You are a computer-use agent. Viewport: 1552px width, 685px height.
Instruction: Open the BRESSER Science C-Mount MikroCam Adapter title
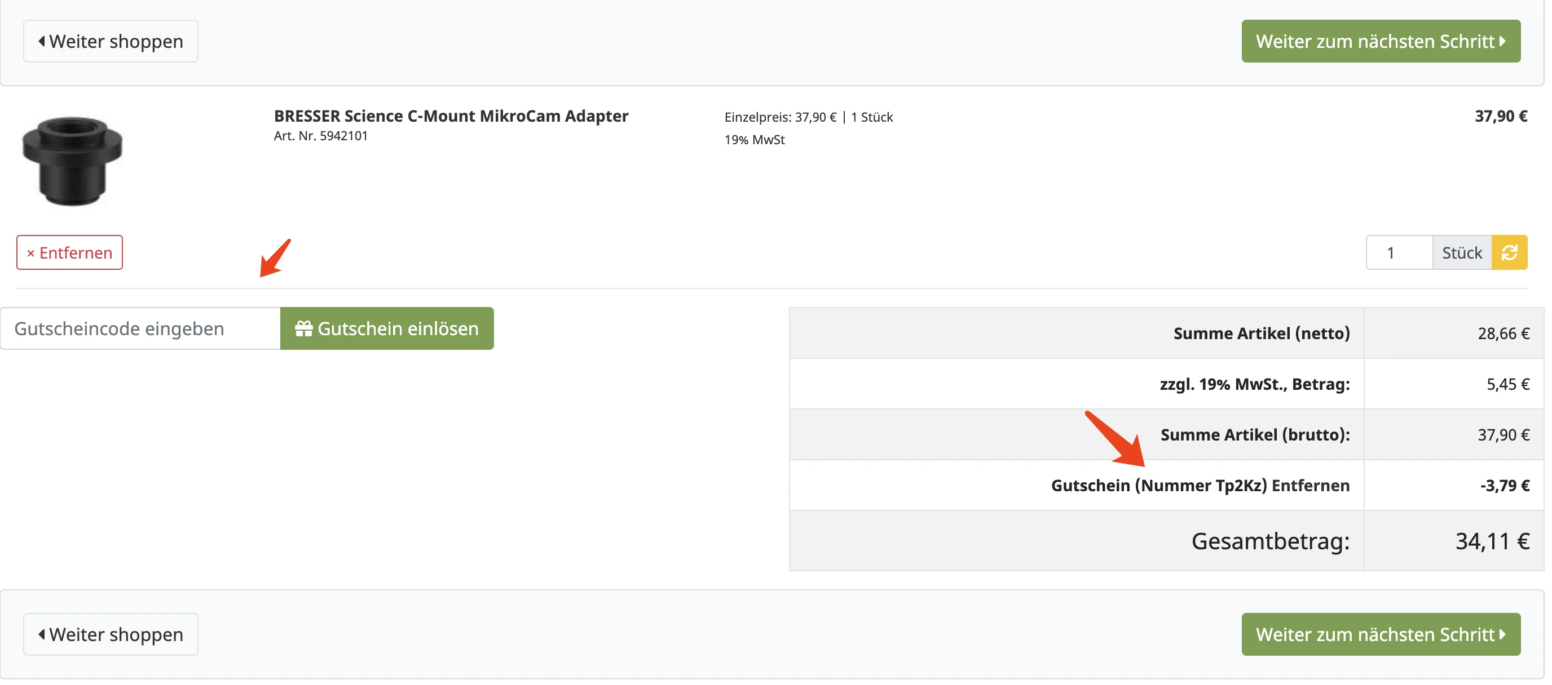coord(451,115)
